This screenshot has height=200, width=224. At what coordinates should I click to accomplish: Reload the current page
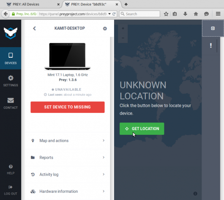coord(114,14)
